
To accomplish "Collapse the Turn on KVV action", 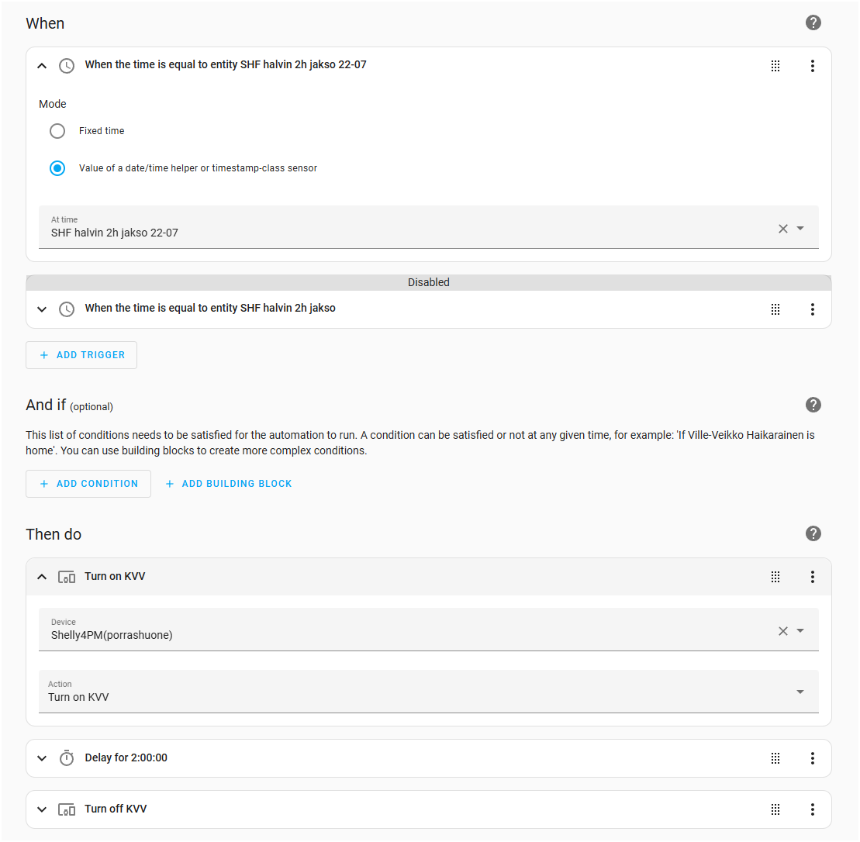I will 42,577.
